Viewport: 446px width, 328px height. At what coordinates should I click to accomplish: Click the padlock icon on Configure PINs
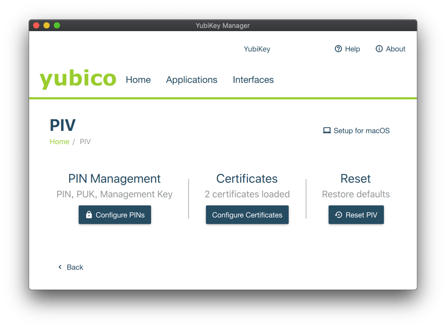[x=89, y=215]
